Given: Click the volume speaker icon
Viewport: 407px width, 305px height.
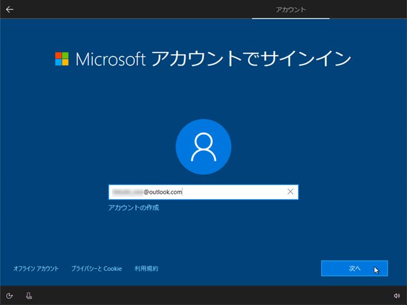Looking at the screenshot, I should click(x=397, y=296).
